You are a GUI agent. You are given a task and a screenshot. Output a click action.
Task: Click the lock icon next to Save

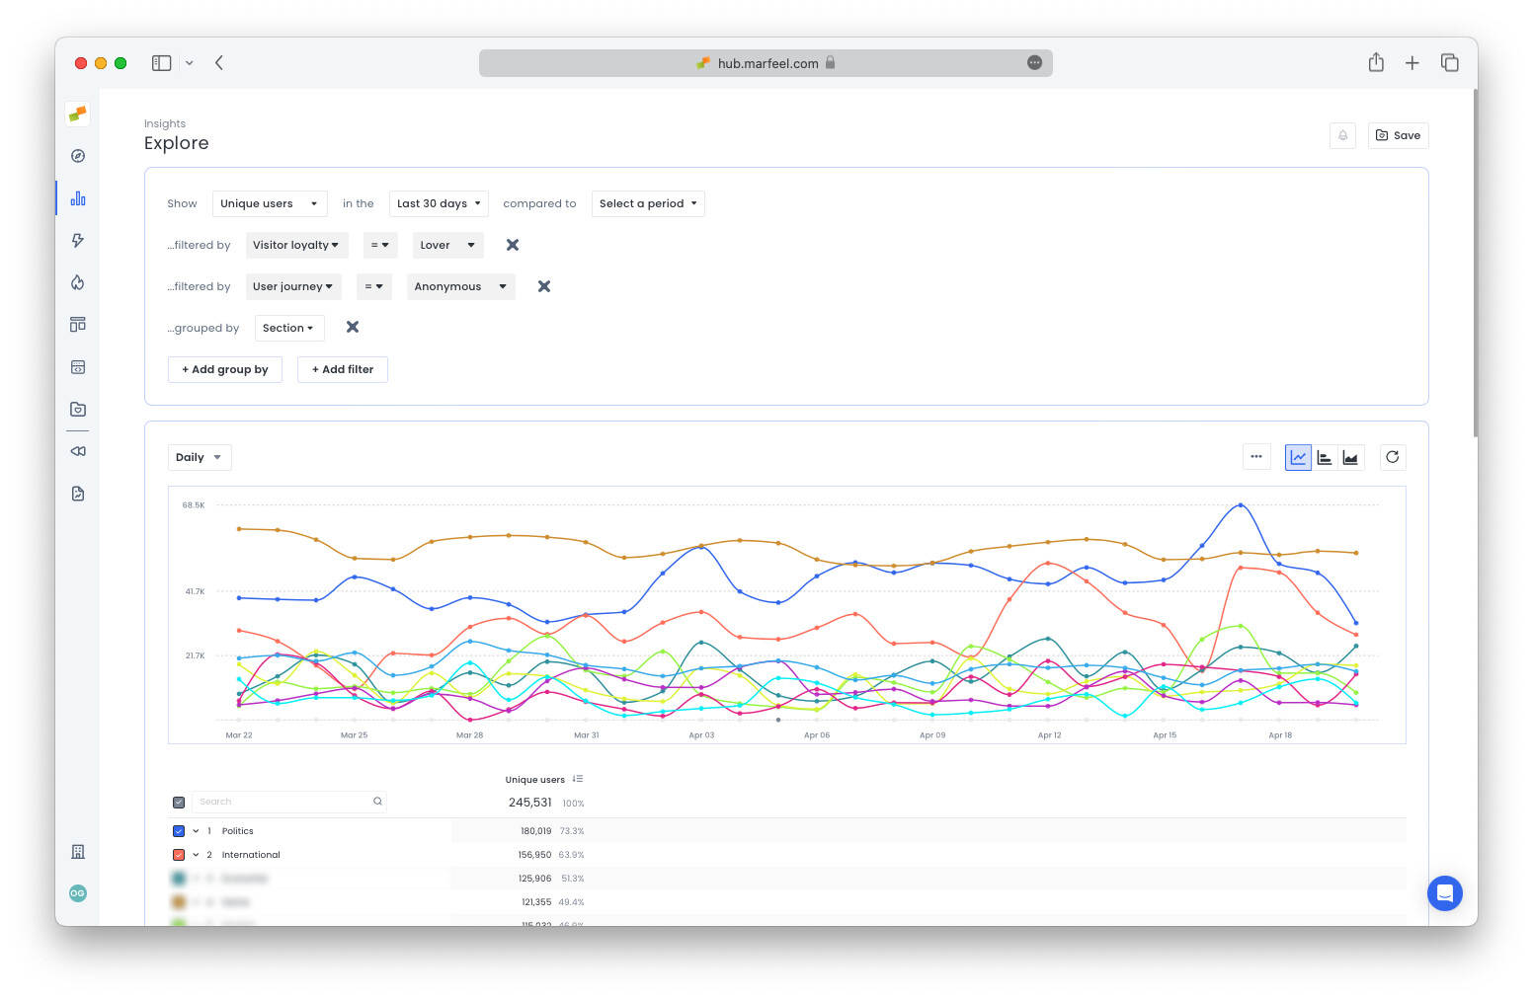click(1342, 135)
